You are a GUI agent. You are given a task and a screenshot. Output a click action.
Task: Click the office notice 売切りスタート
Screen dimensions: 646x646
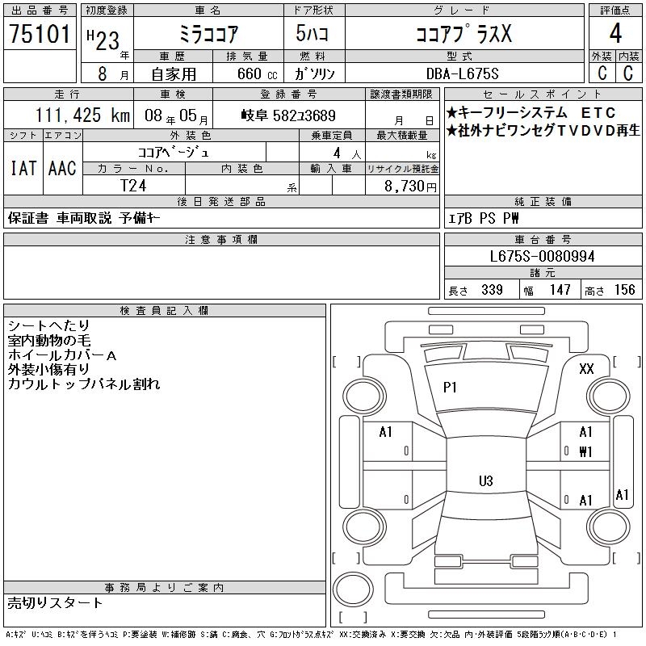click(55, 602)
